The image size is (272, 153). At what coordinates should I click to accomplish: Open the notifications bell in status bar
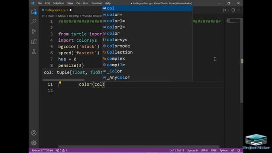click(238, 150)
